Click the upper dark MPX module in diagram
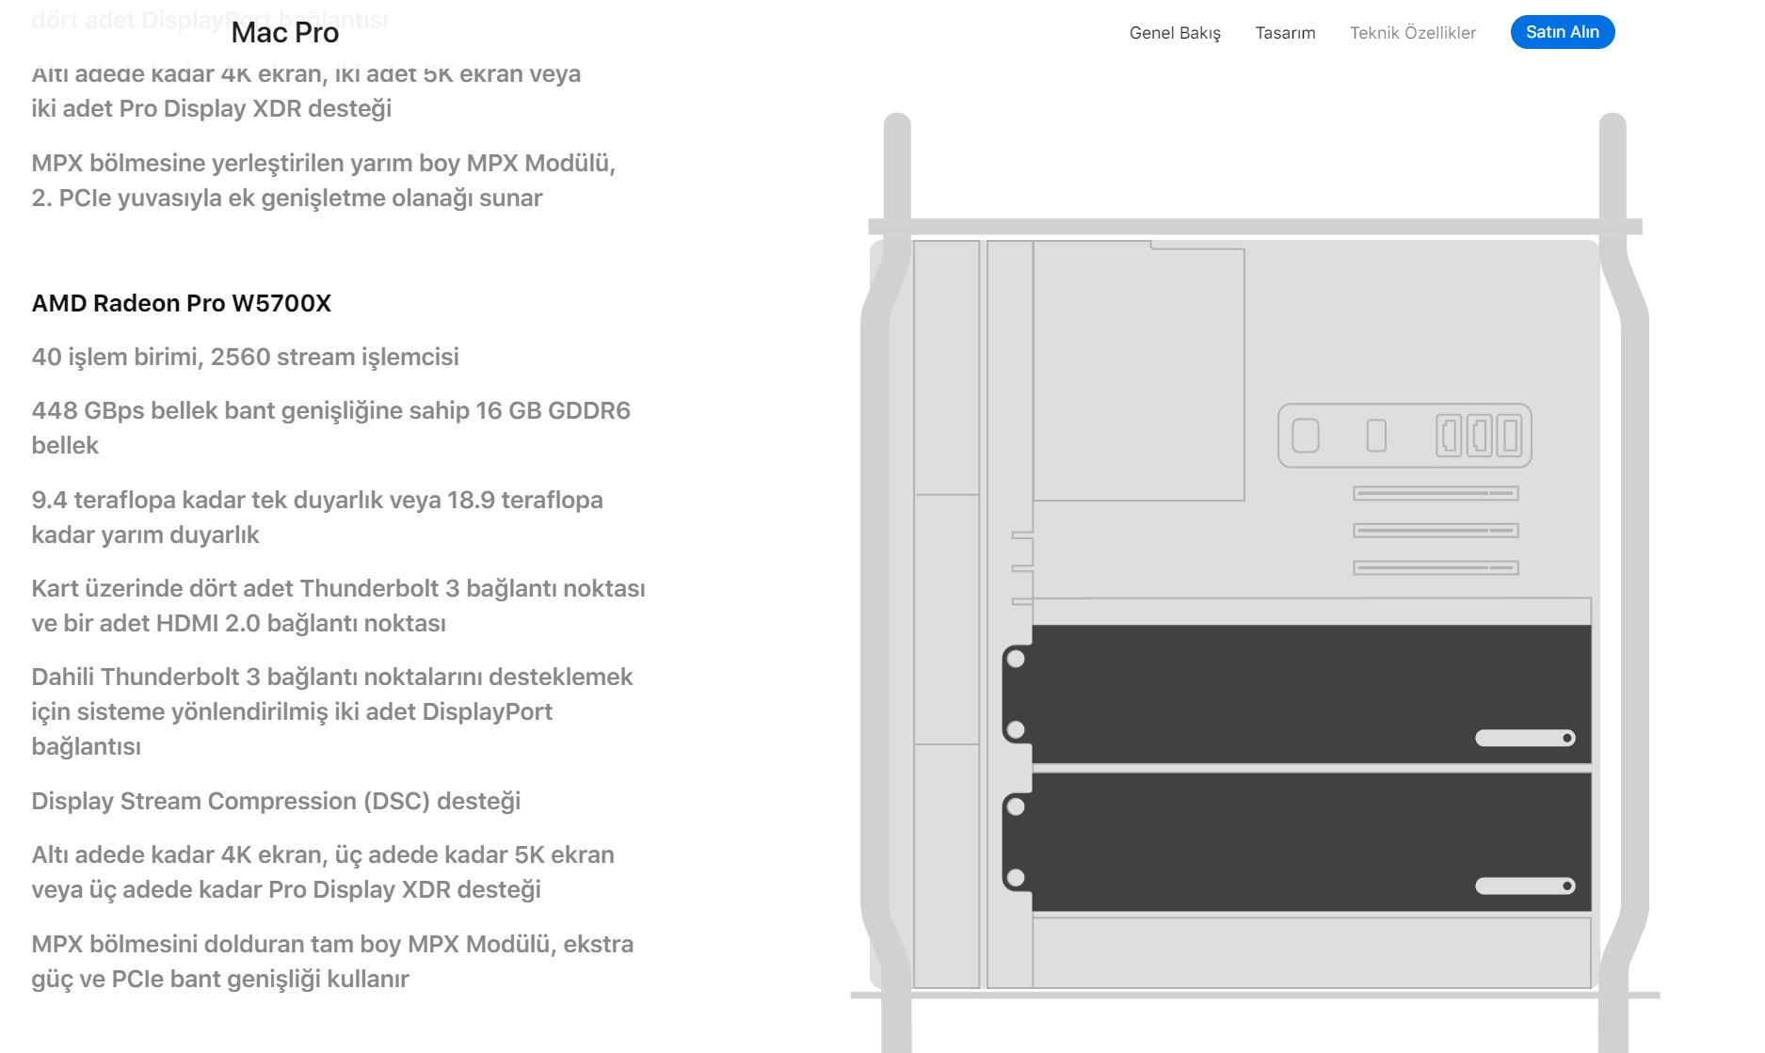The height and width of the screenshot is (1053, 1765). click(1297, 694)
